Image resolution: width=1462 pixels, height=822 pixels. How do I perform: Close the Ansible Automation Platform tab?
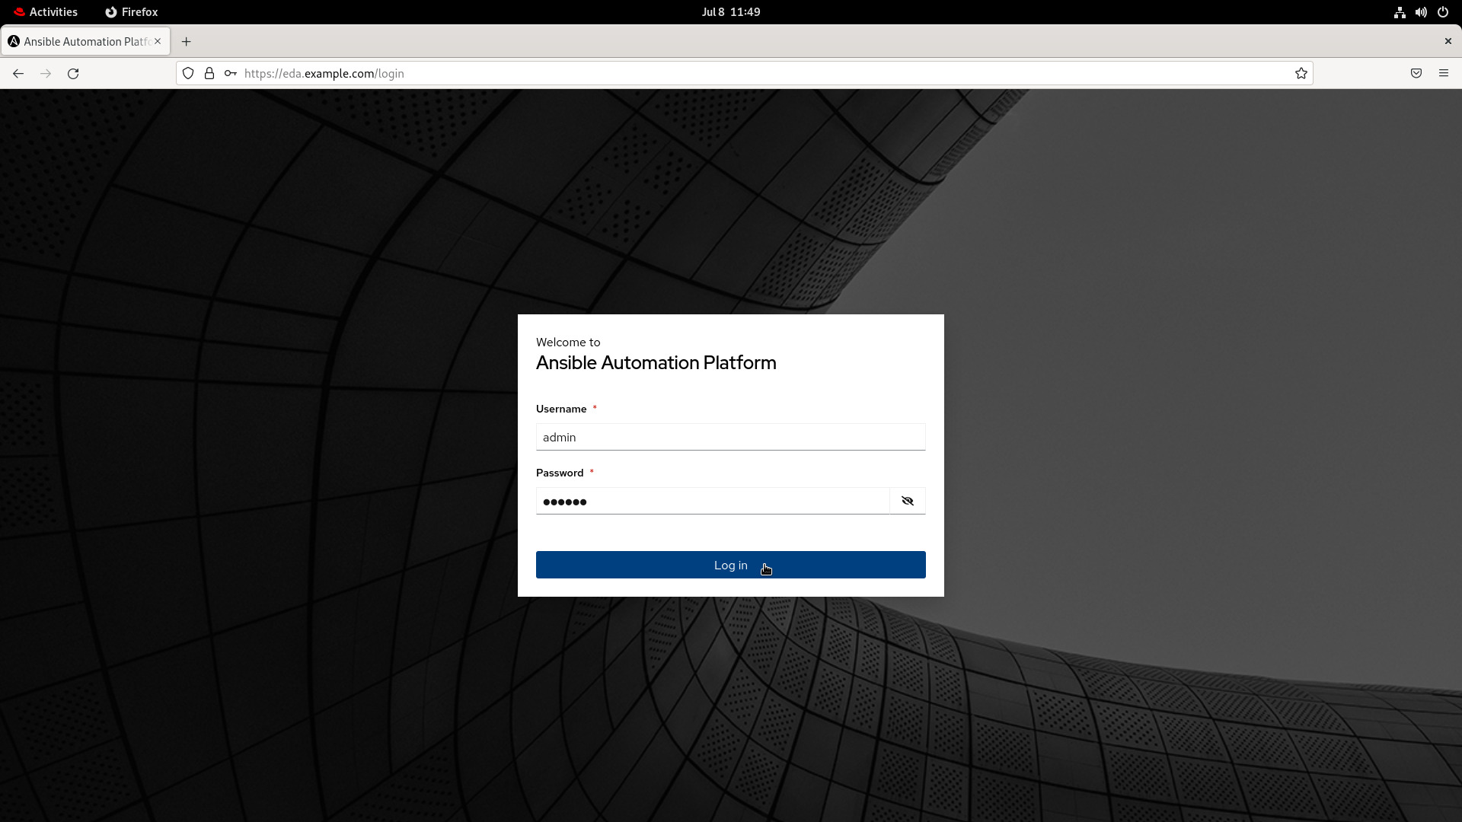click(158, 41)
